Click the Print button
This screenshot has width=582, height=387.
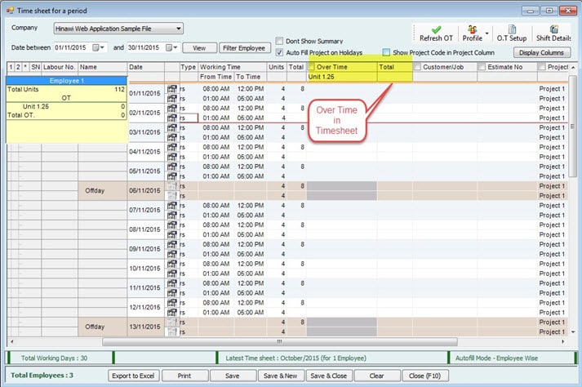[184, 376]
